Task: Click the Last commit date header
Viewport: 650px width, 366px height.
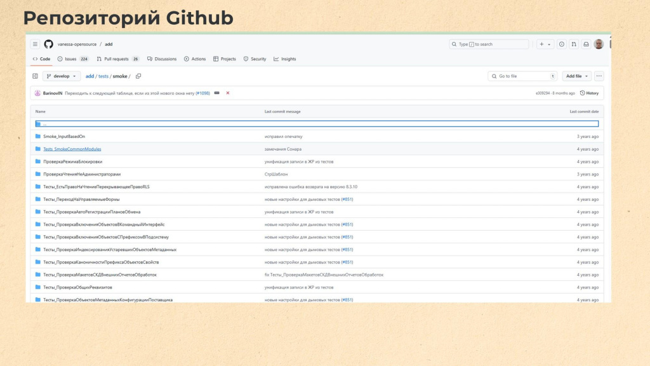Action: (x=584, y=112)
